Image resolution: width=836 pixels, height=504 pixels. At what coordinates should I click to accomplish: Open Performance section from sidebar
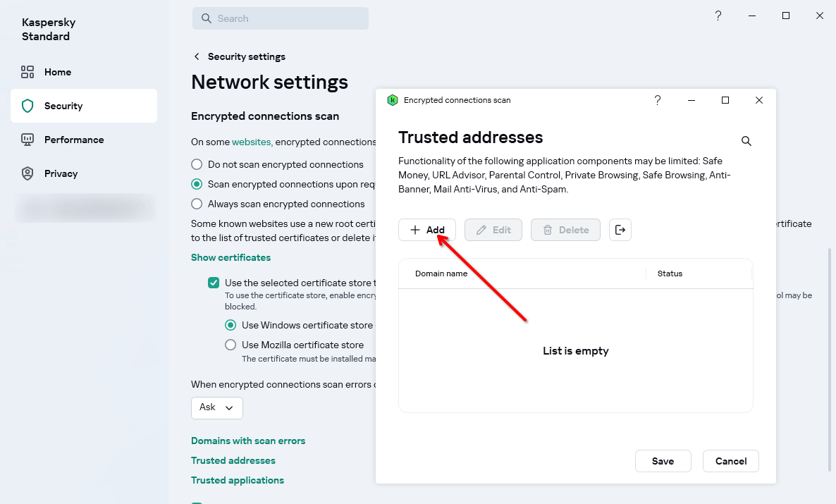[73, 140]
